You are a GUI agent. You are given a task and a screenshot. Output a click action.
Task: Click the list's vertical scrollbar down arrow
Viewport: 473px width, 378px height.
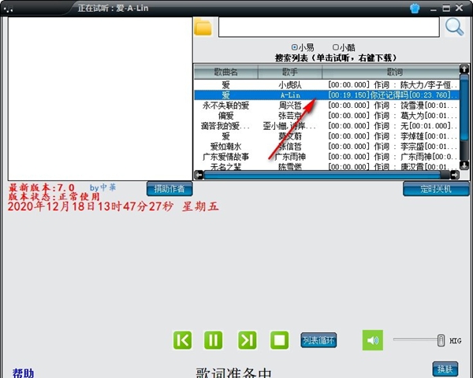(x=464, y=165)
